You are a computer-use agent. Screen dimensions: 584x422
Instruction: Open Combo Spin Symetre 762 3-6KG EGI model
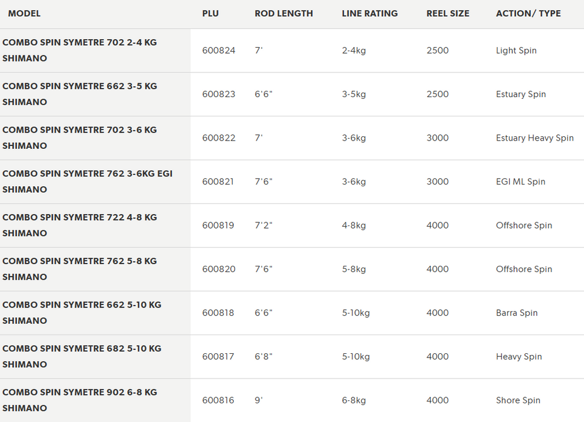tap(87, 181)
